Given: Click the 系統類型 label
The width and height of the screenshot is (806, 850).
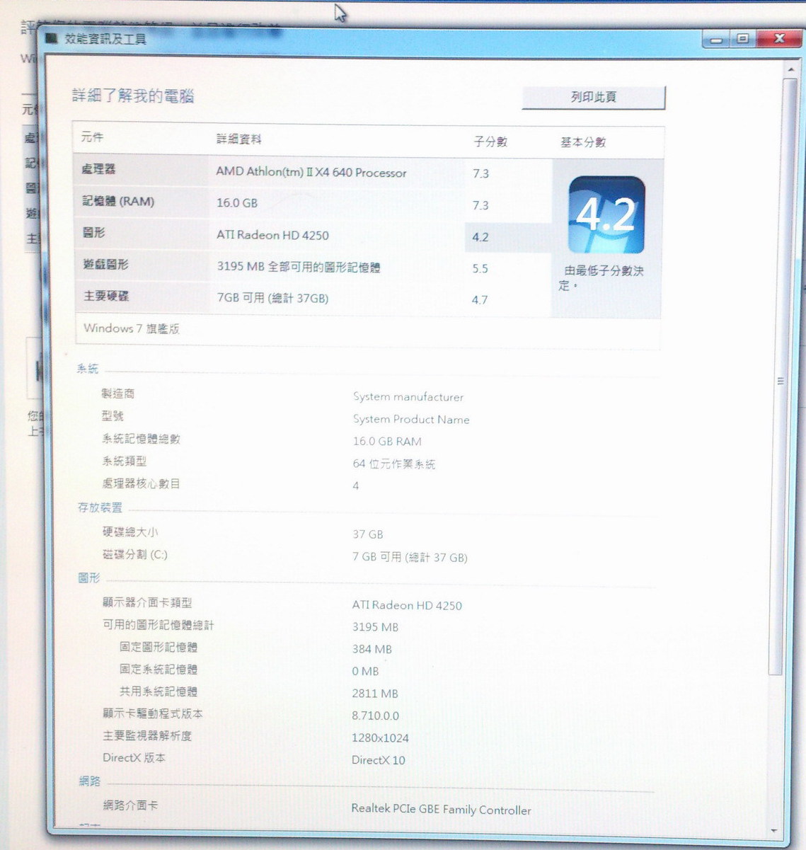Looking at the screenshot, I should (124, 461).
